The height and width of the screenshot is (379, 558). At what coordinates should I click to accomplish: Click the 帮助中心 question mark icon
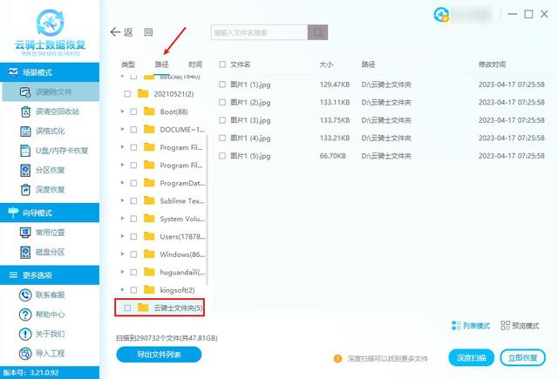click(x=25, y=315)
